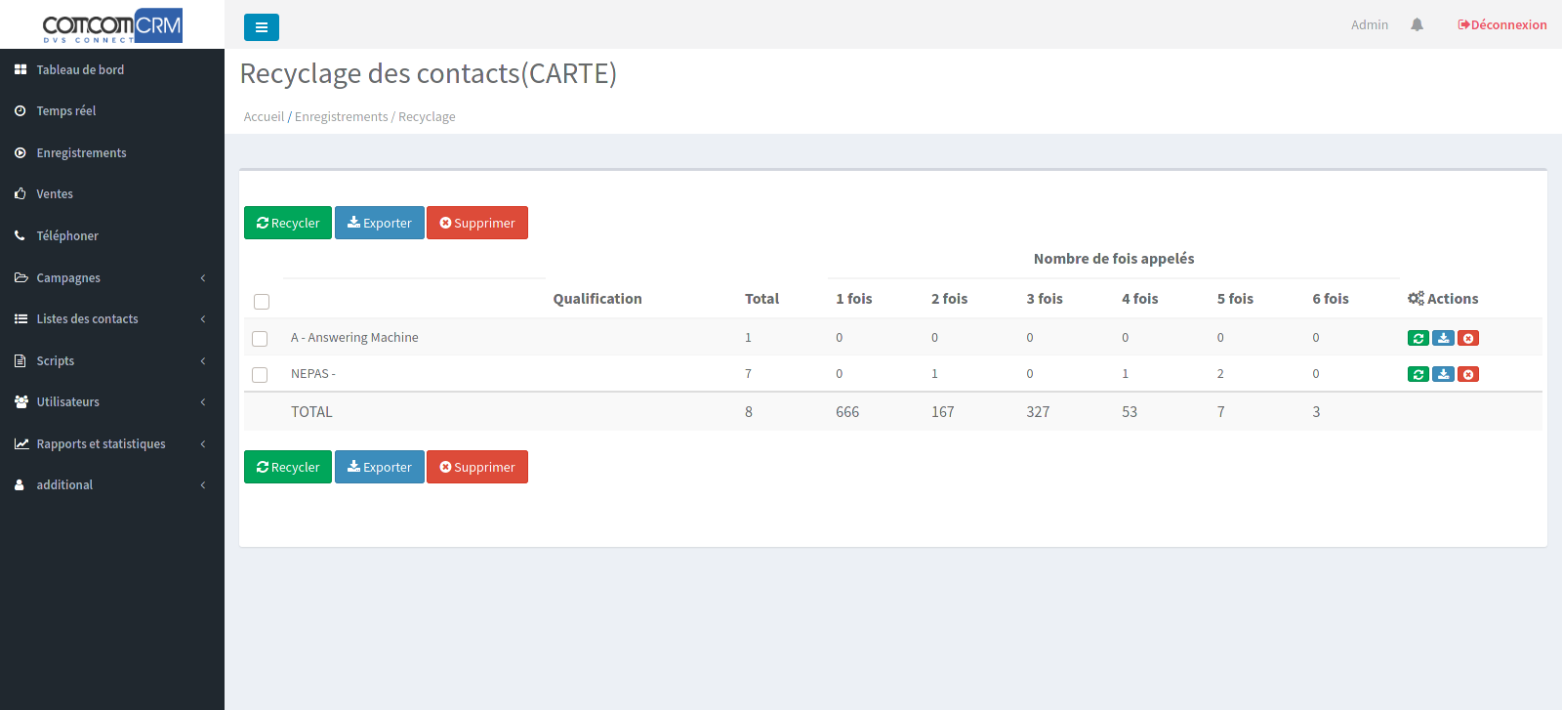The image size is (1562, 710).
Task: Click the Déconnexion logout link
Action: point(1501,25)
